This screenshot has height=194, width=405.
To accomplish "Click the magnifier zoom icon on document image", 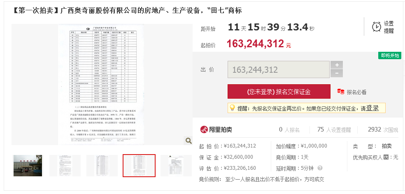I will [x=189, y=141].
